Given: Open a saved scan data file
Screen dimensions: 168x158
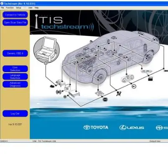Looking at the screenshot, I should [x=15, y=23].
